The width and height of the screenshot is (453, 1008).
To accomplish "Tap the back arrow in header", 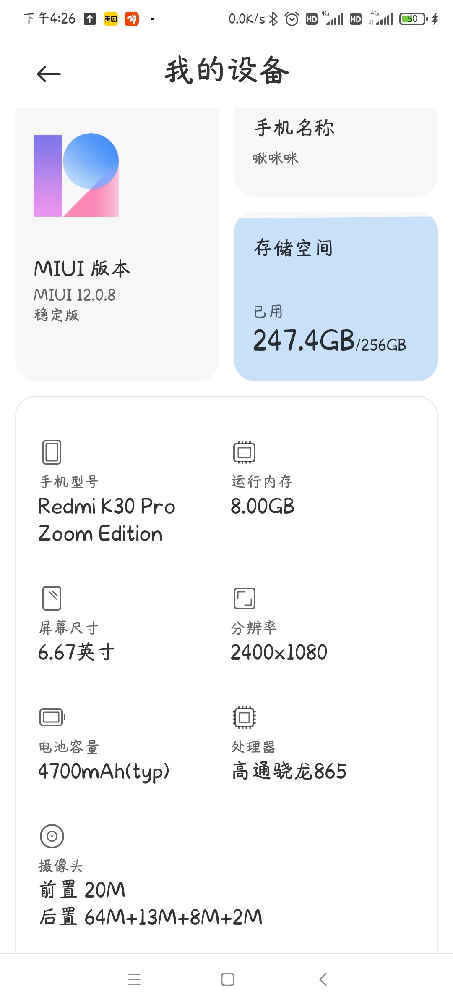I will (x=49, y=74).
